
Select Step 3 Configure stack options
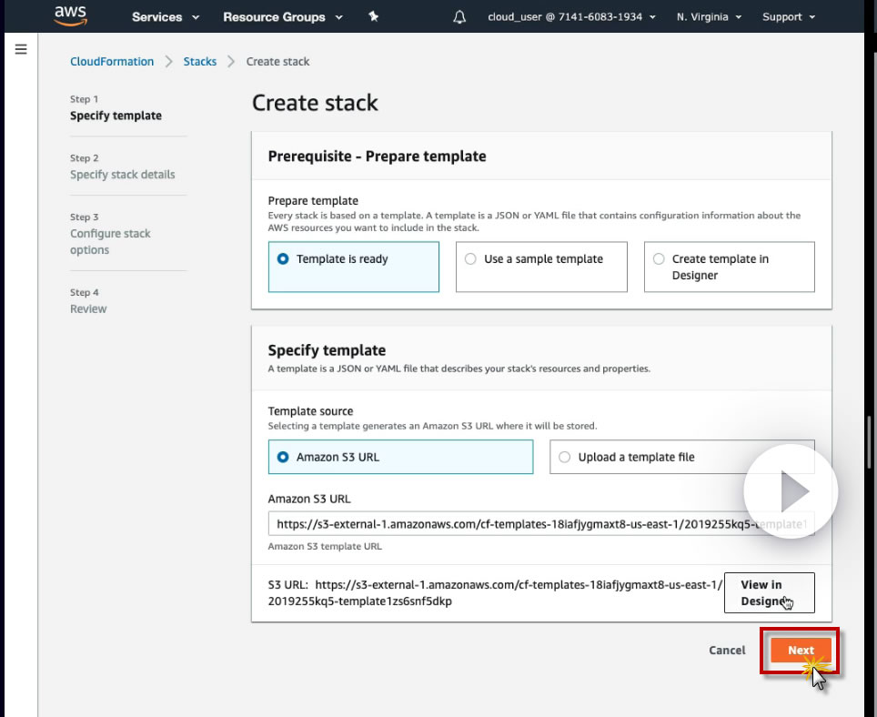point(110,234)
